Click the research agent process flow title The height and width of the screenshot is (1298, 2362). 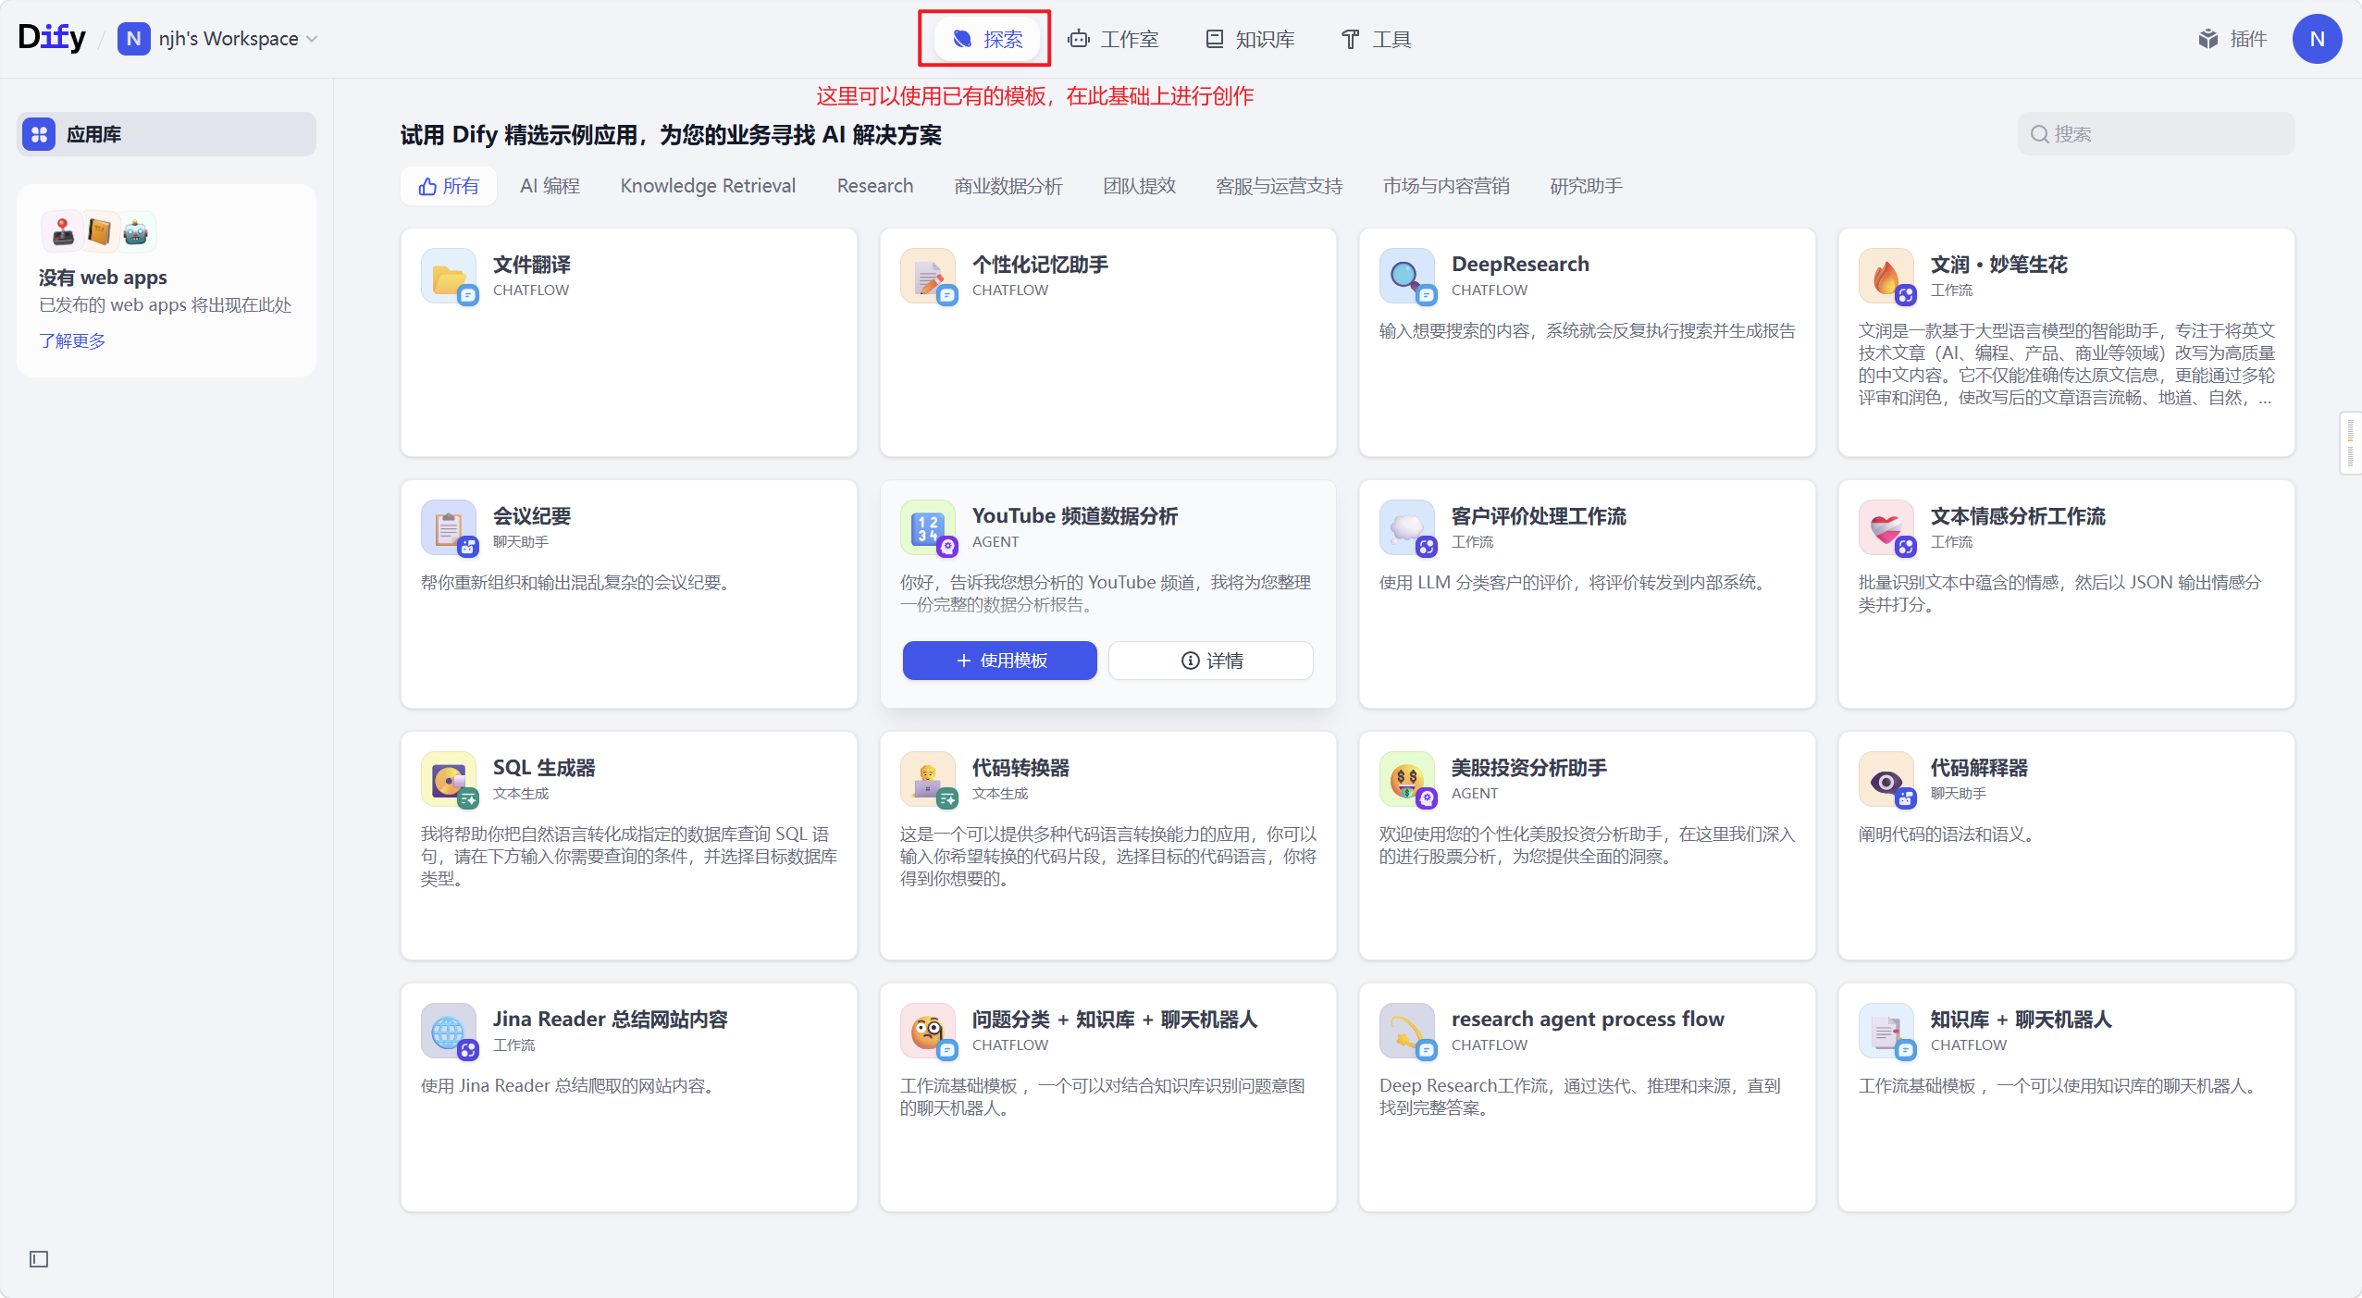1588,1020
